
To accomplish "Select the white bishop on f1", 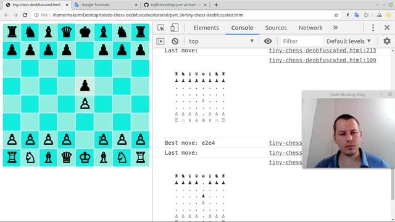I will 103,158.
